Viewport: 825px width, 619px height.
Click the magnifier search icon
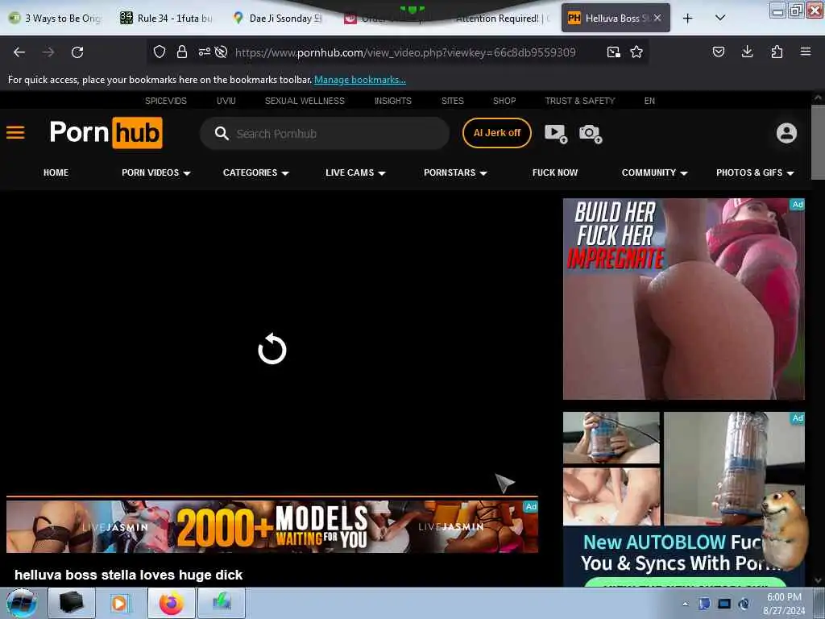pos(222,133)
